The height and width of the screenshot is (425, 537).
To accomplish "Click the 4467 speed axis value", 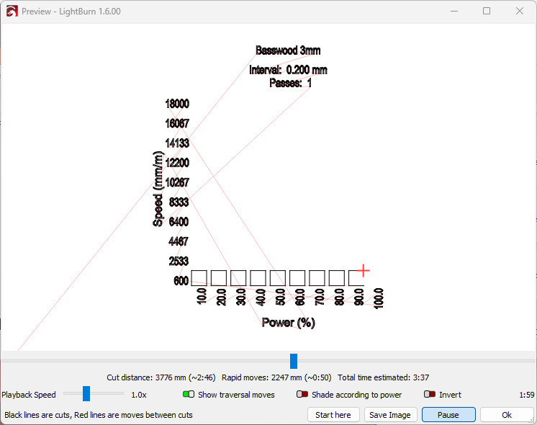I will (x=179, y=241).
